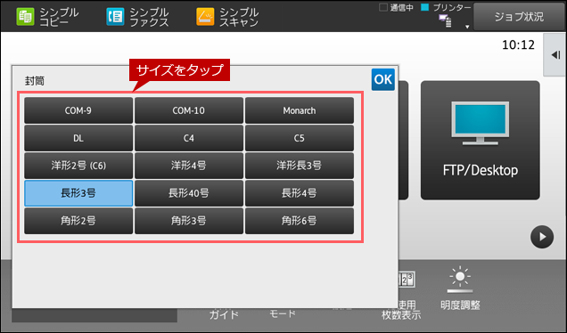Screen dimensions: 567x333
Task: Expand side panel with collapse arrow
Action: [555, 55]
